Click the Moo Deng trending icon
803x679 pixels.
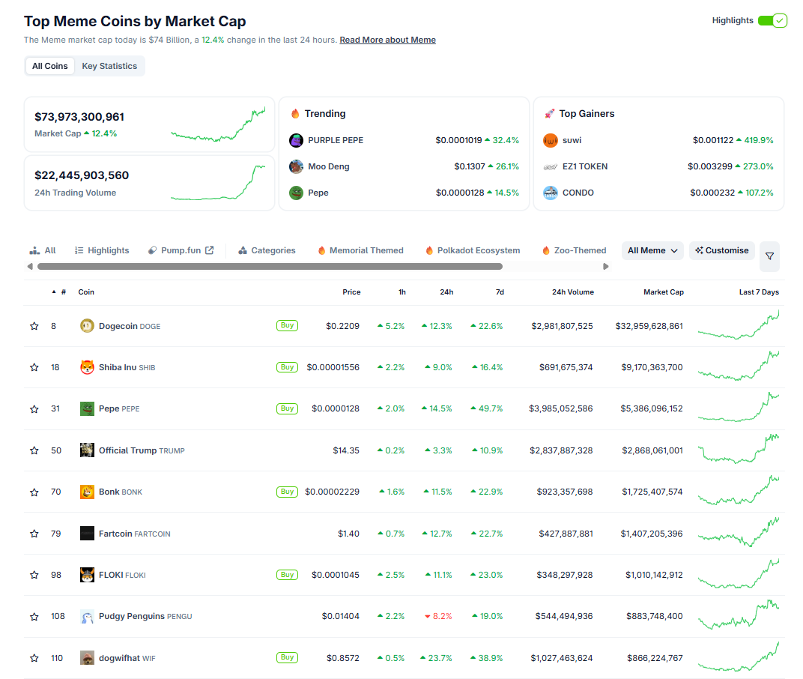coord(296,166)
